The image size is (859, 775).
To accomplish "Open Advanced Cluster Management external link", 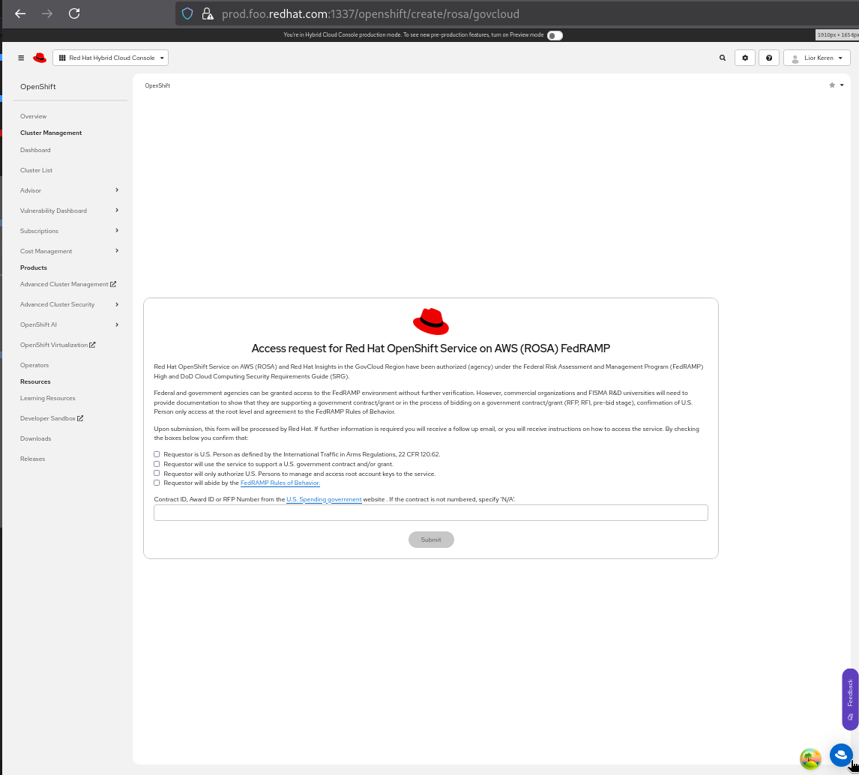I will click(x=68, y=284).
